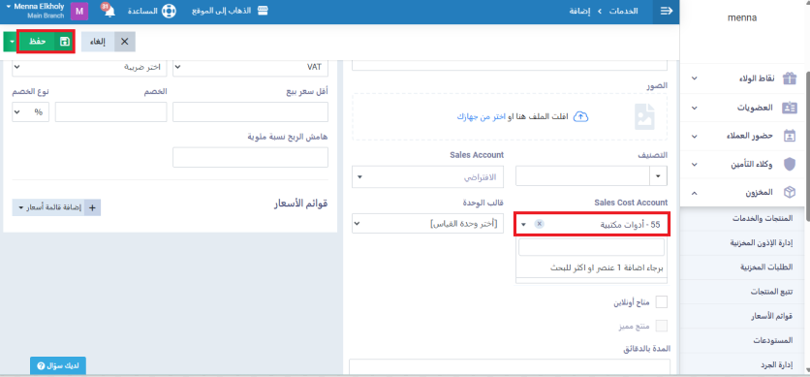Image resolution: width=810 pixels, height=377 pixels.
Task: Toggle the منتج مميز checkbox
Action: point(661,326)
